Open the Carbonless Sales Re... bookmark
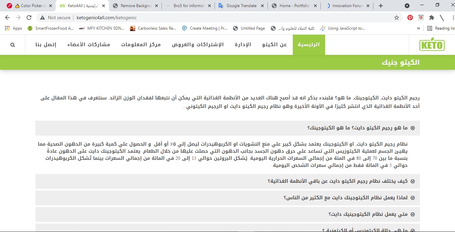The width and height of the screenshot is (455, 232). (x=153, y=28)
